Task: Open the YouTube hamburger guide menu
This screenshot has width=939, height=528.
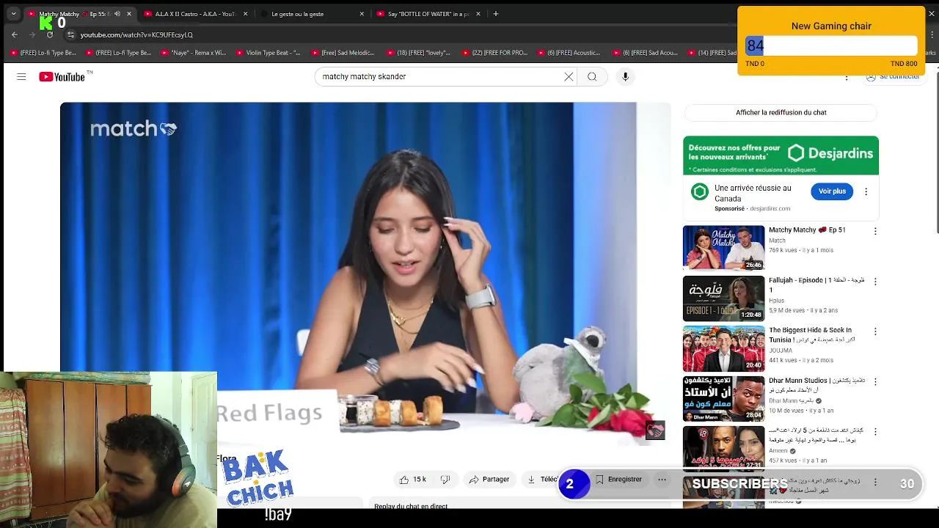Action: pos(21,76)
